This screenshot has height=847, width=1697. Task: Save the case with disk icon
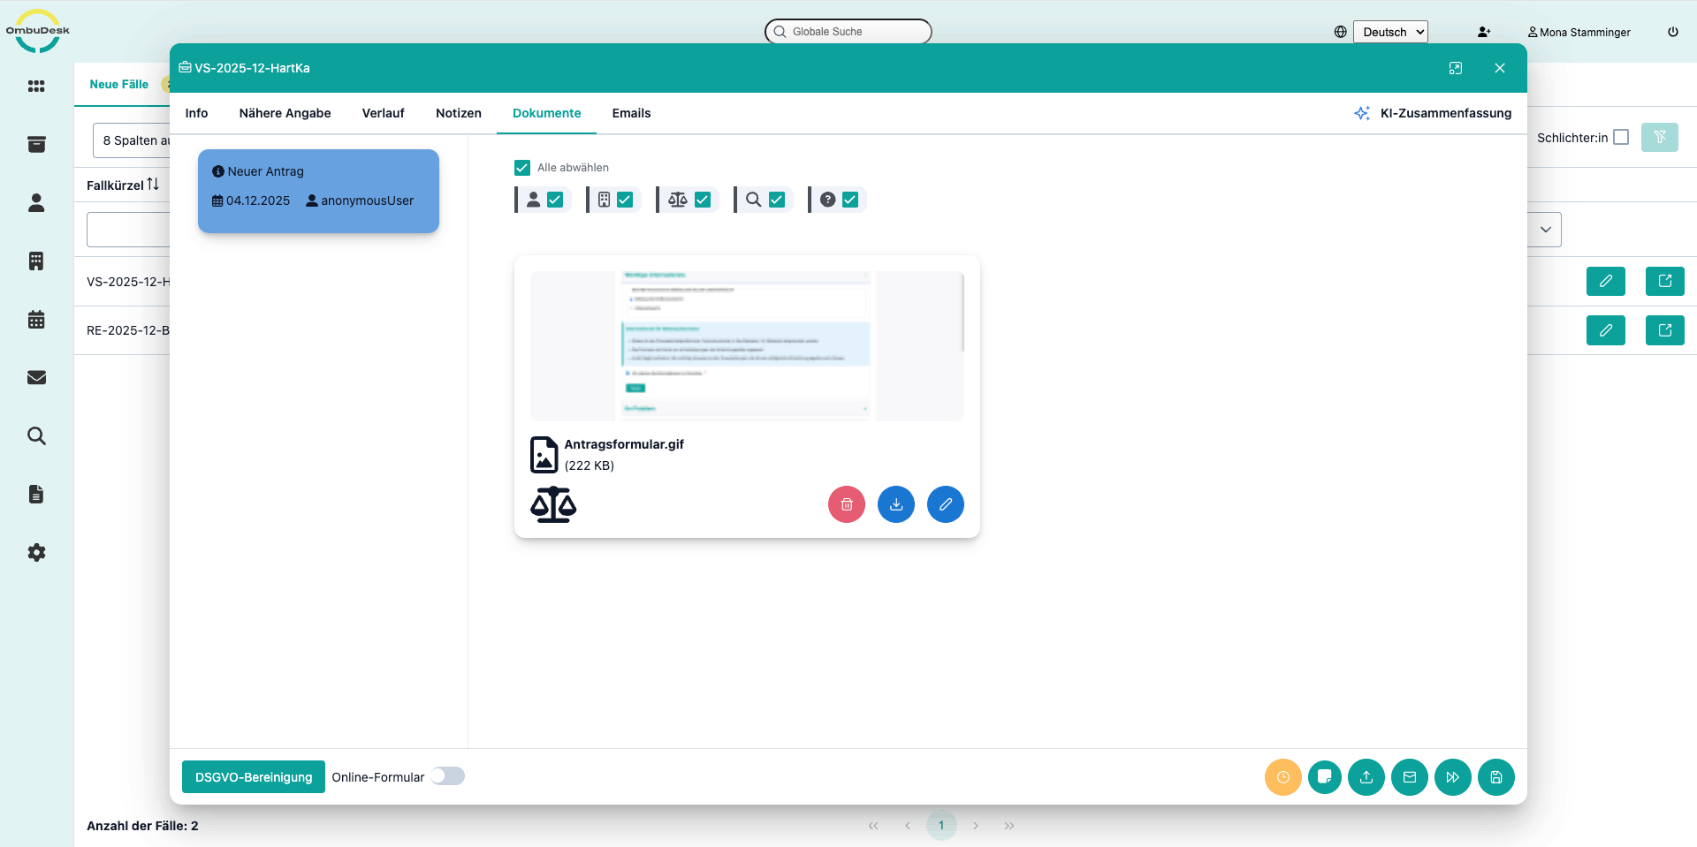(x=1495, y=777)
